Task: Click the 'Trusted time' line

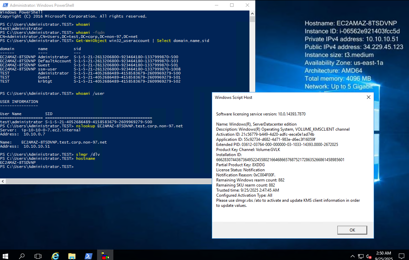Action: [247, 190]
